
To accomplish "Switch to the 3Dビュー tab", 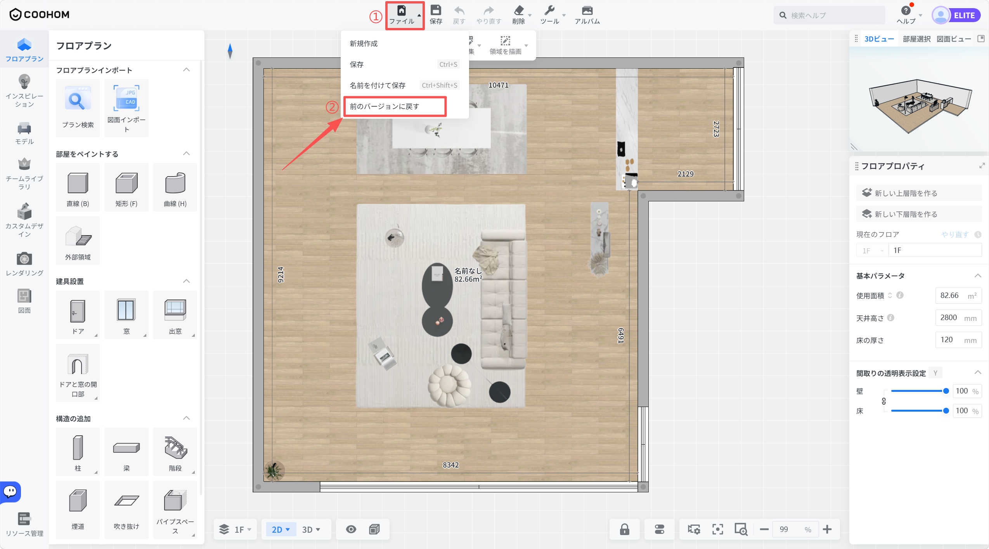I will click(879, 39).
